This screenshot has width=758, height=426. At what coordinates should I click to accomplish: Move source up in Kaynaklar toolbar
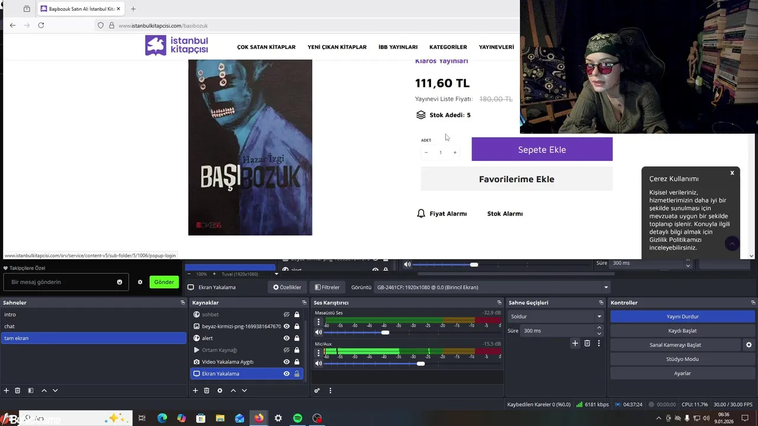(233, 390)
